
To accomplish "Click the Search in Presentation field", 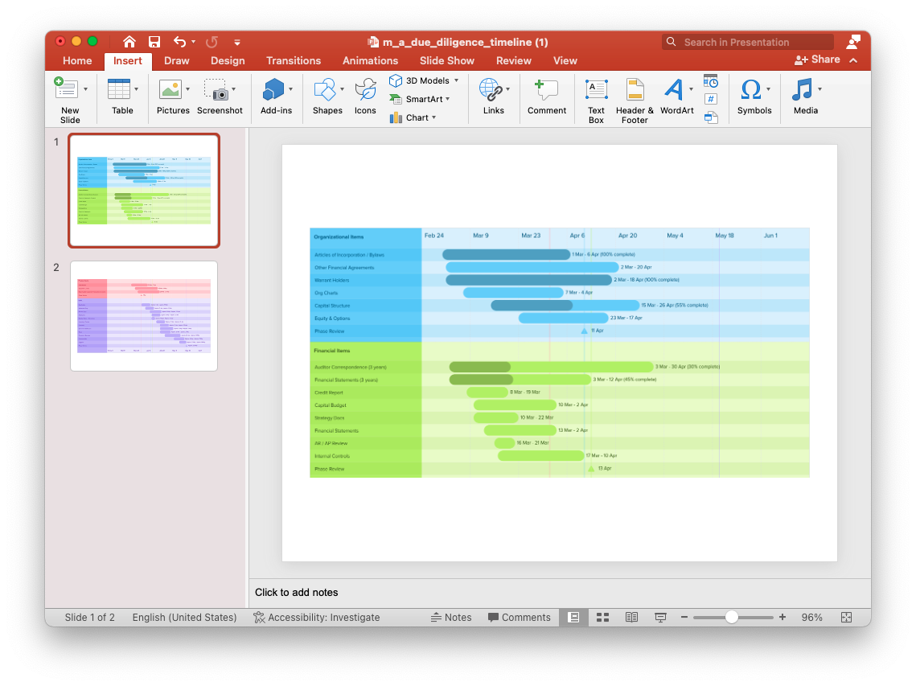I will tap(748, 42).
